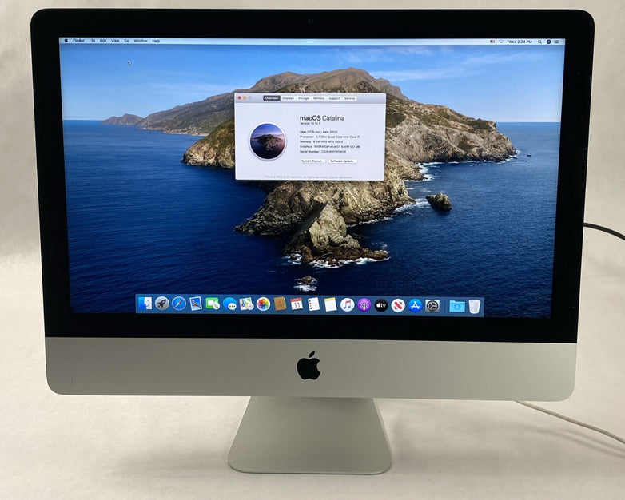Open the Finder menu
Image resolution: width=625 pixels, height=500 pixels.
click(78, 41)
